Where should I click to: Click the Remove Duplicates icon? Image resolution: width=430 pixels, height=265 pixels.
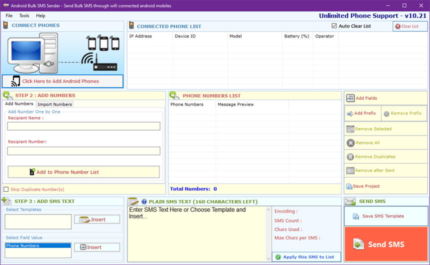(350, 156)
